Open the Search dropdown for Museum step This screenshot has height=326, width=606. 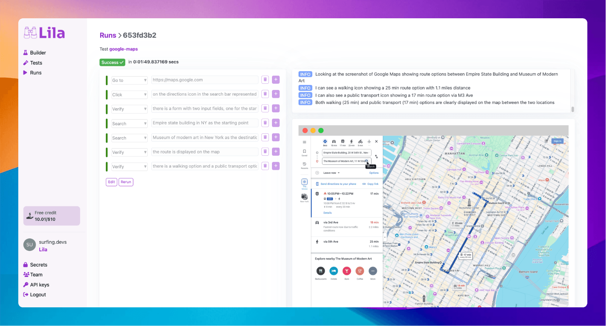tap(129, 138)
